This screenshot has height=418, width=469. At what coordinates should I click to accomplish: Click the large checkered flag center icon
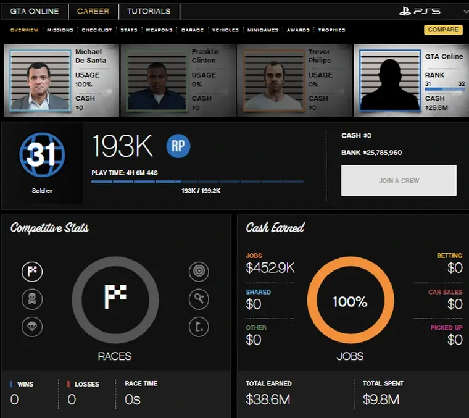click(115, 296)
